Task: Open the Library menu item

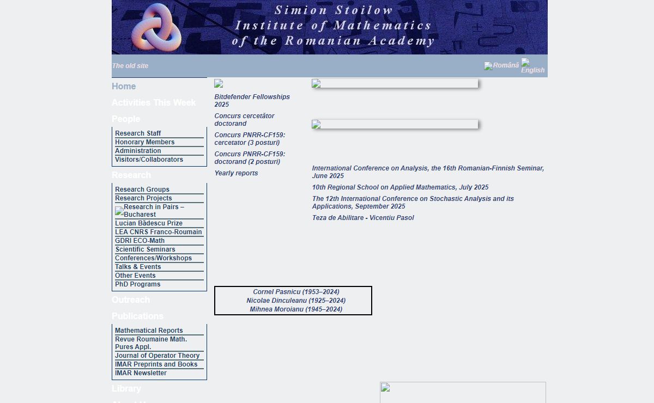Action: click(x=126, y=389)
